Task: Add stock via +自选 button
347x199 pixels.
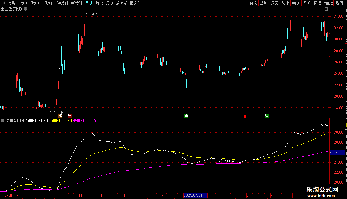Action: [328, 3]
